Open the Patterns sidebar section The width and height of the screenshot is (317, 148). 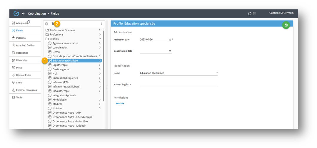[x=21, y=38]
